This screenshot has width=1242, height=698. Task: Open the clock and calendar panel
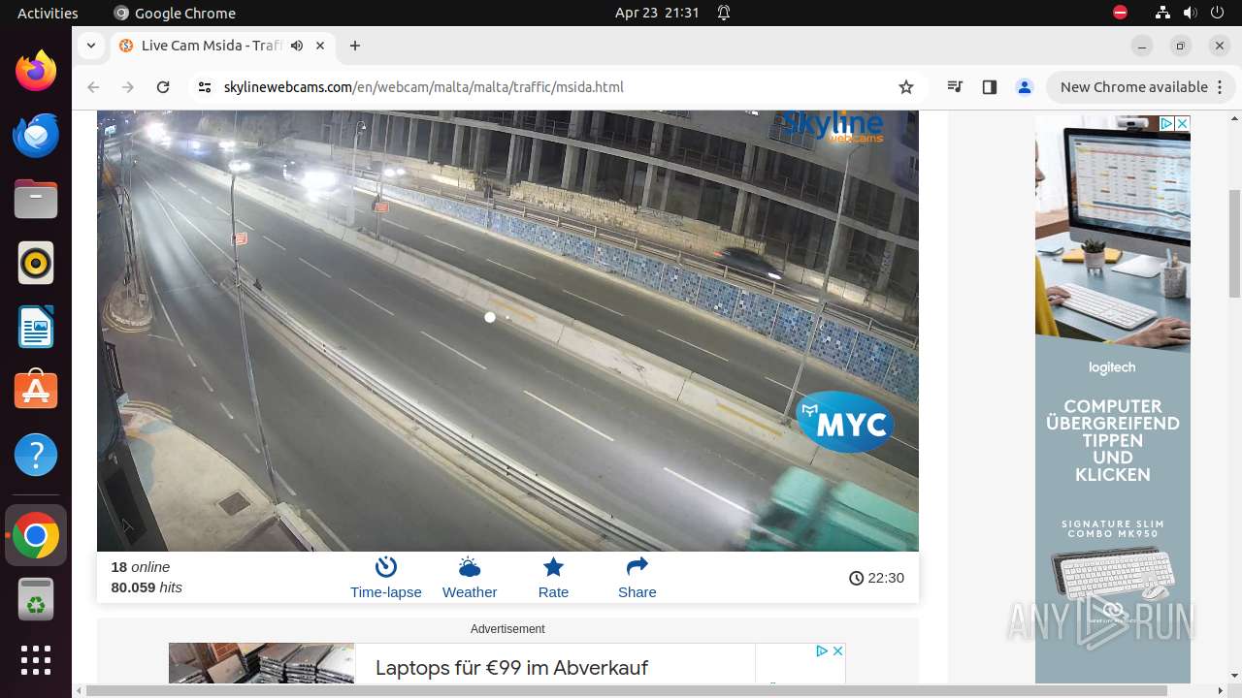pos(657,13)
